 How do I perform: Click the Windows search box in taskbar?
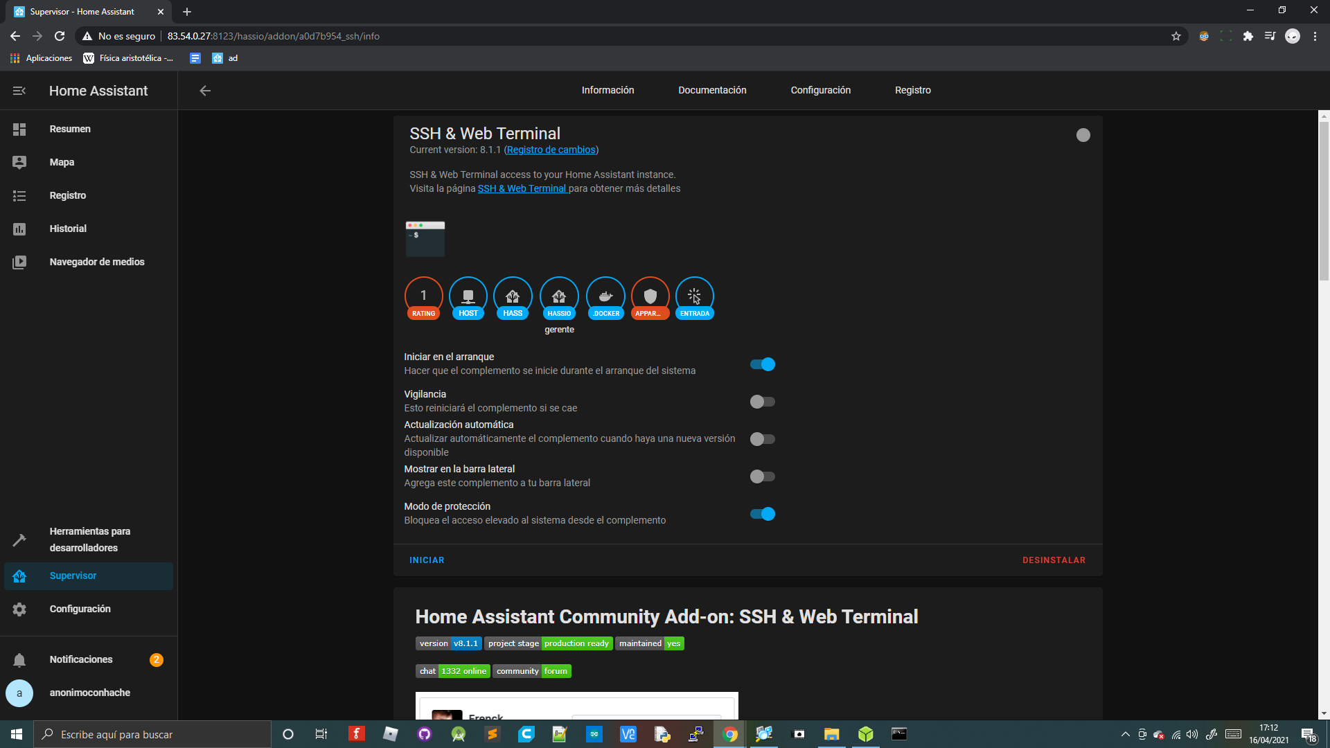[x=152, y=734]
